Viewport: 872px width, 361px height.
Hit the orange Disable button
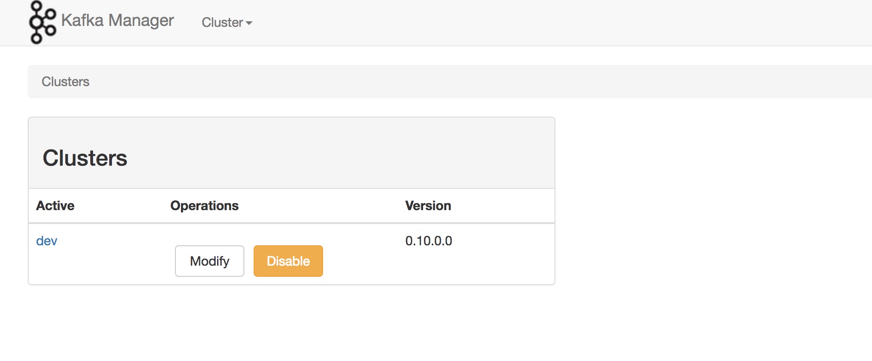pos(288,261)
